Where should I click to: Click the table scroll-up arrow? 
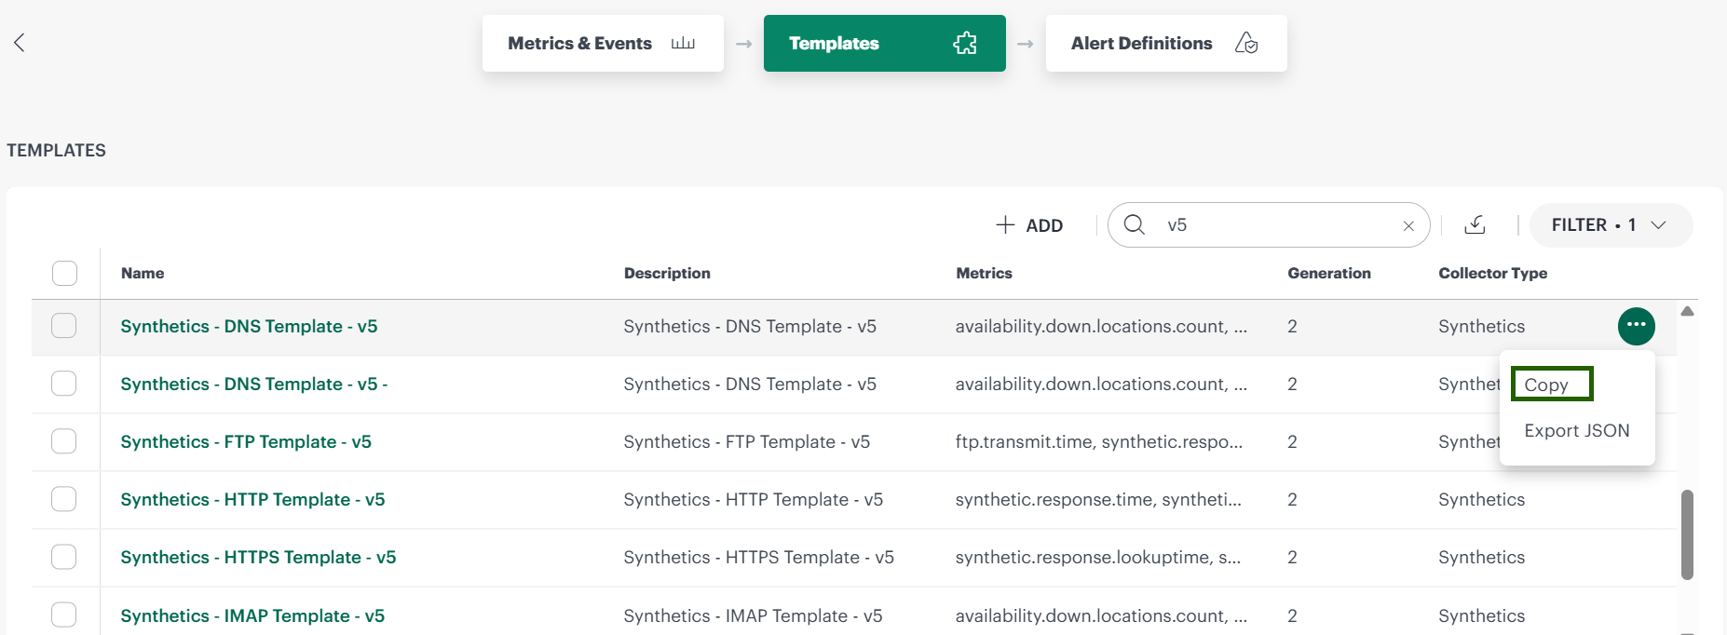coord(1687,311)
